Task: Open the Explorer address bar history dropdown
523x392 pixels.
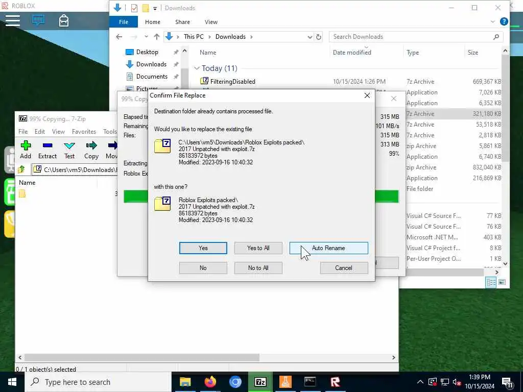Action: (x=310, y=37)
